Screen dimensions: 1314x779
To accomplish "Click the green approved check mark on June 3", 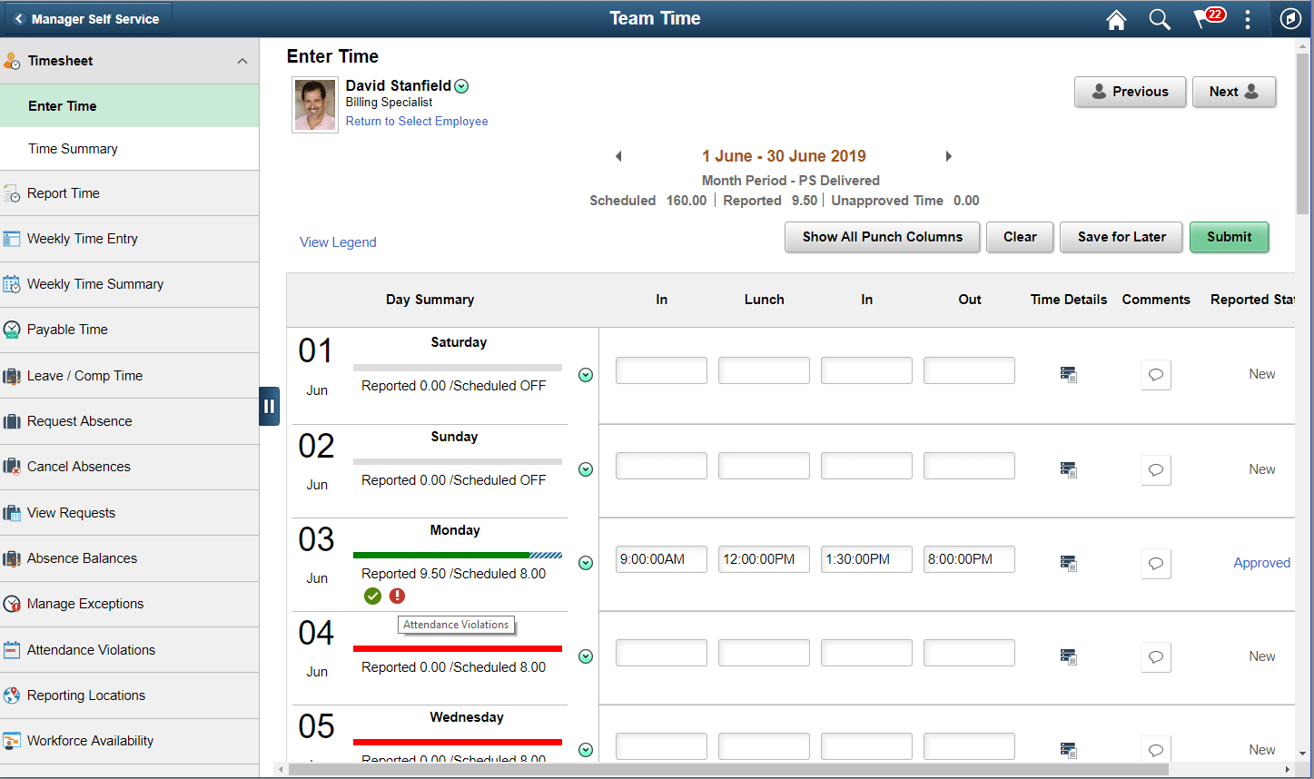I will (372, 596).
